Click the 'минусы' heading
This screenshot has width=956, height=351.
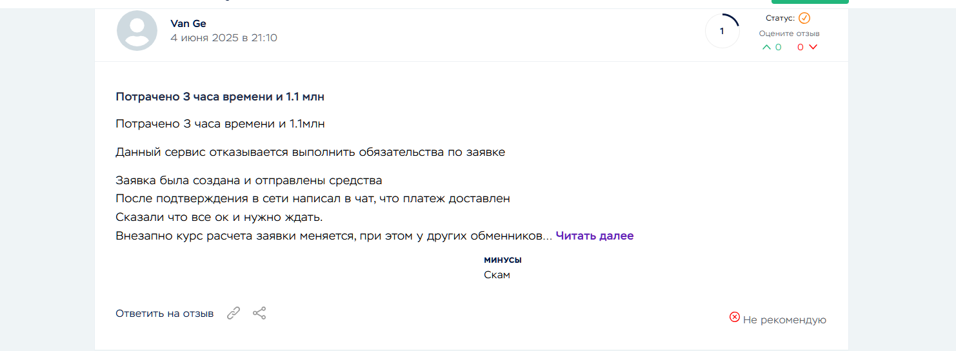(x=503, y=260)
